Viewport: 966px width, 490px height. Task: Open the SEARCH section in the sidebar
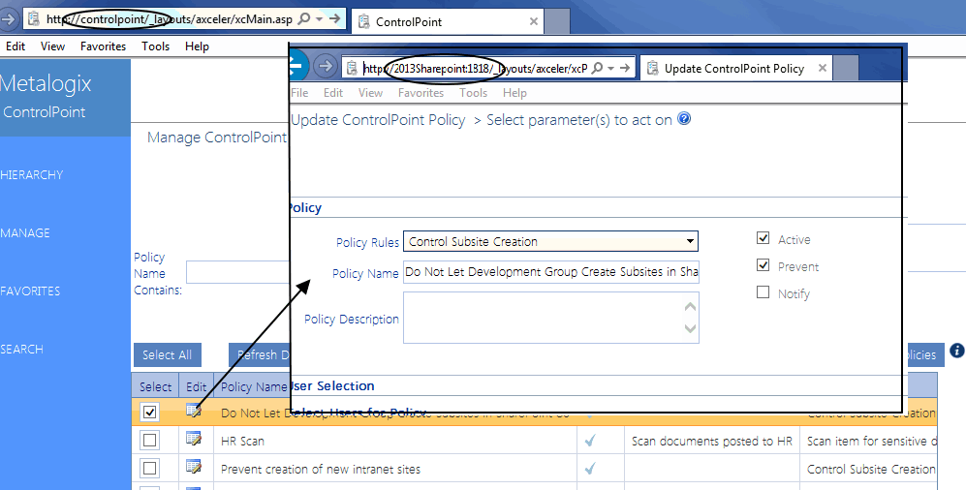21,349
